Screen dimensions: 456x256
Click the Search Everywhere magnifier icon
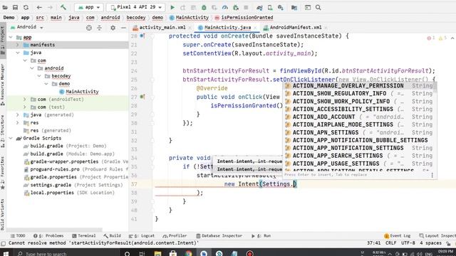[x=318, y=8]
